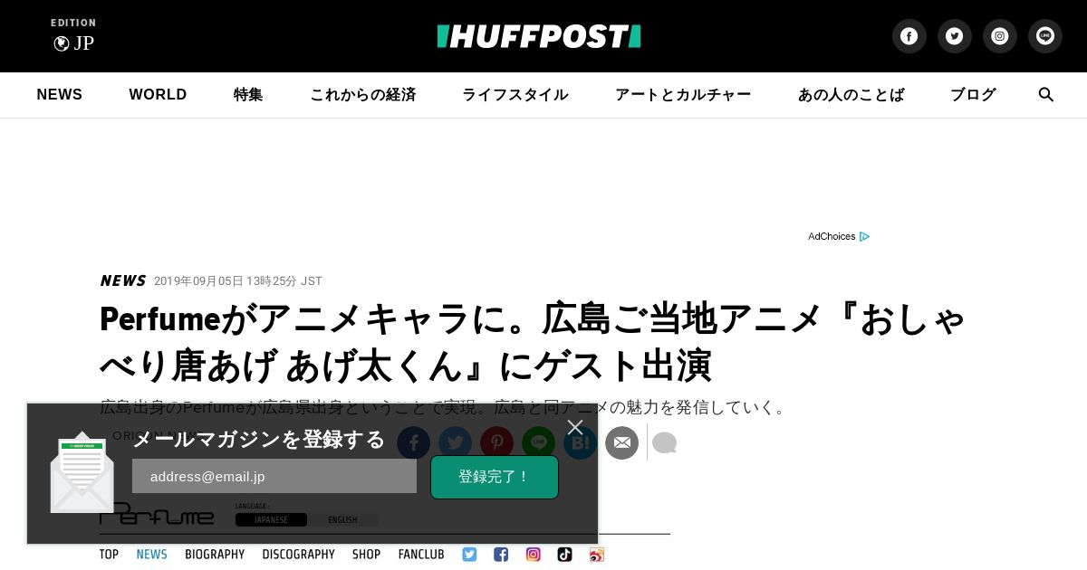Close the newsletter signup popup
Screen dimensions: 1087x570
pos(575,427)
